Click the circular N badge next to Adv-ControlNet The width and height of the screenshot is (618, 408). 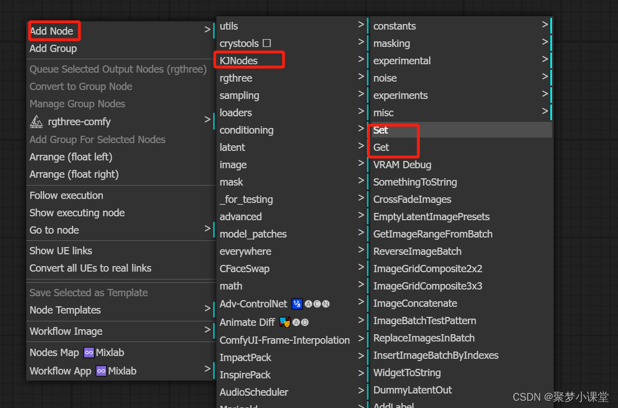point(325,303)
